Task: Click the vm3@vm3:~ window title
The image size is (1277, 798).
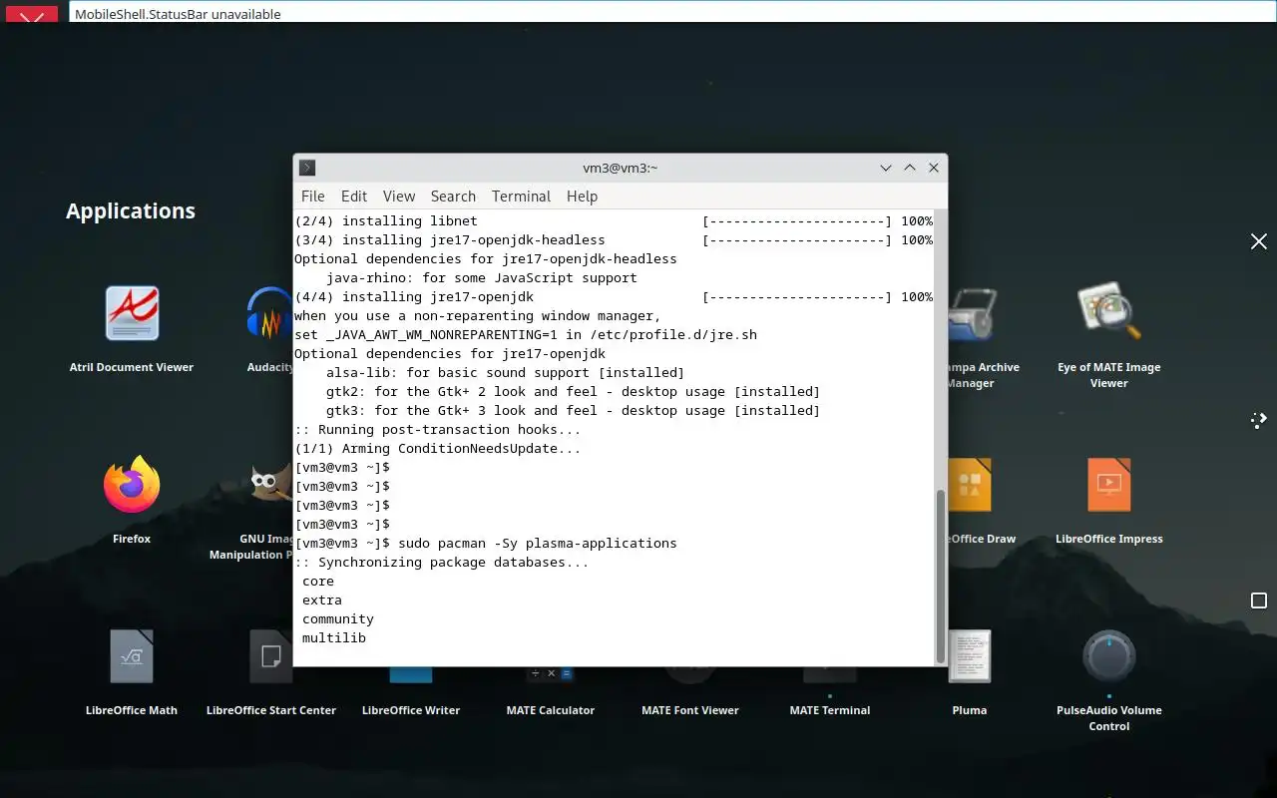Action: point(621,168)
